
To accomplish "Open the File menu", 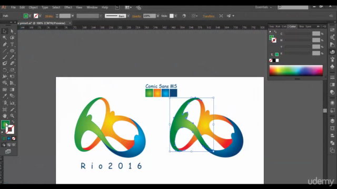I will tap(13, 7).
